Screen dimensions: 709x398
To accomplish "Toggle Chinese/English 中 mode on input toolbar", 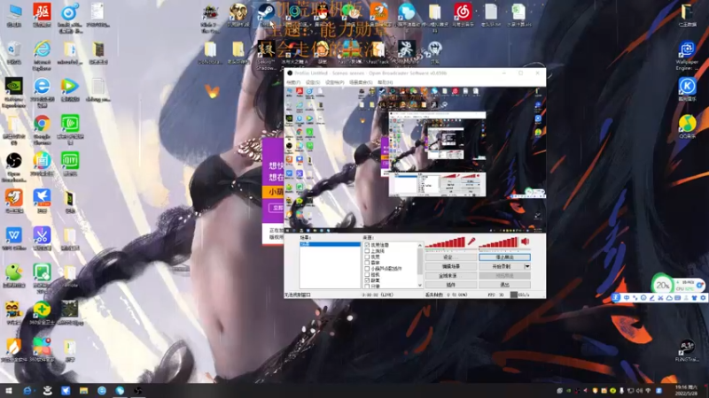I will [627, 298].
